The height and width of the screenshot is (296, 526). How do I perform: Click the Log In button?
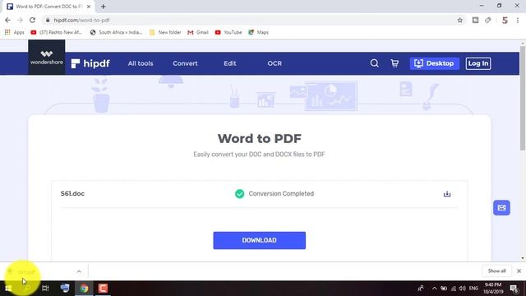pyautogui.click(x=478, y=63)
